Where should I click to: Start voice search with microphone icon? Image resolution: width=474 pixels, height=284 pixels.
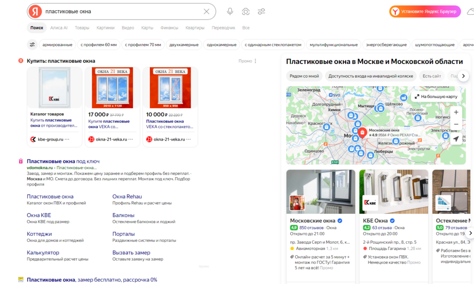coord(230,12)
